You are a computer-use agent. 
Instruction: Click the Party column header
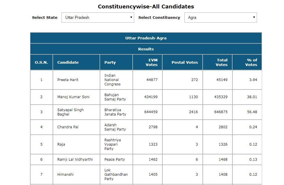coord(110,62)
